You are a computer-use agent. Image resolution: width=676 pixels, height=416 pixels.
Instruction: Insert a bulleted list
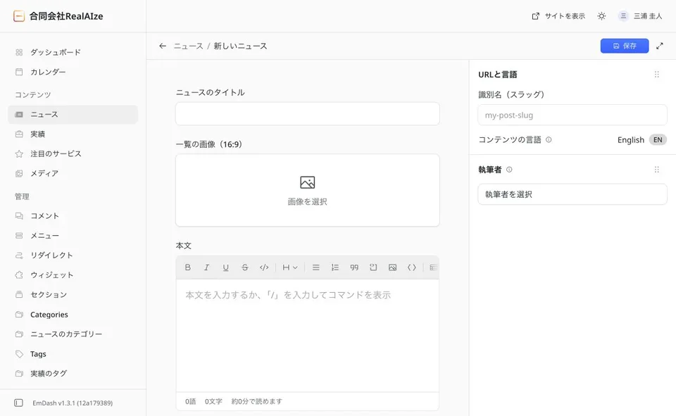pos(316,267)
